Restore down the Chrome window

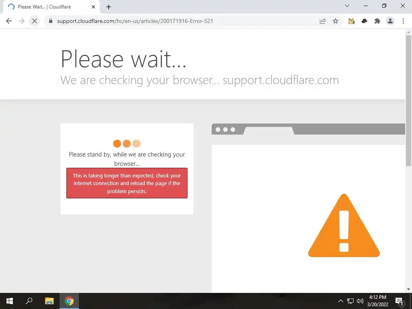[384, 6]
